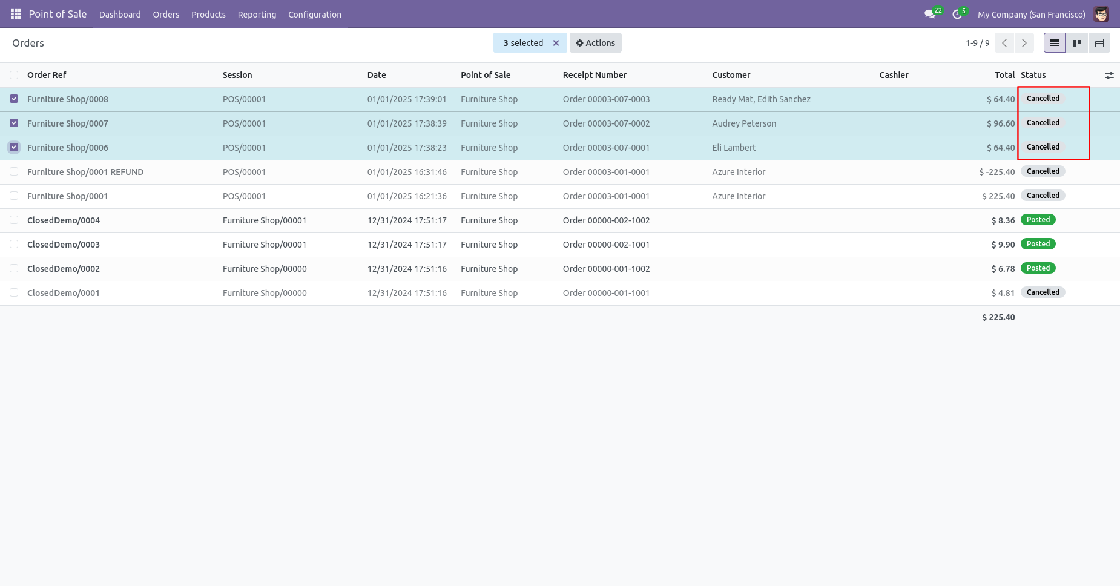
Task: Go to the previous page of orders
Action: pyautogui.click(x=1004, y=43)
